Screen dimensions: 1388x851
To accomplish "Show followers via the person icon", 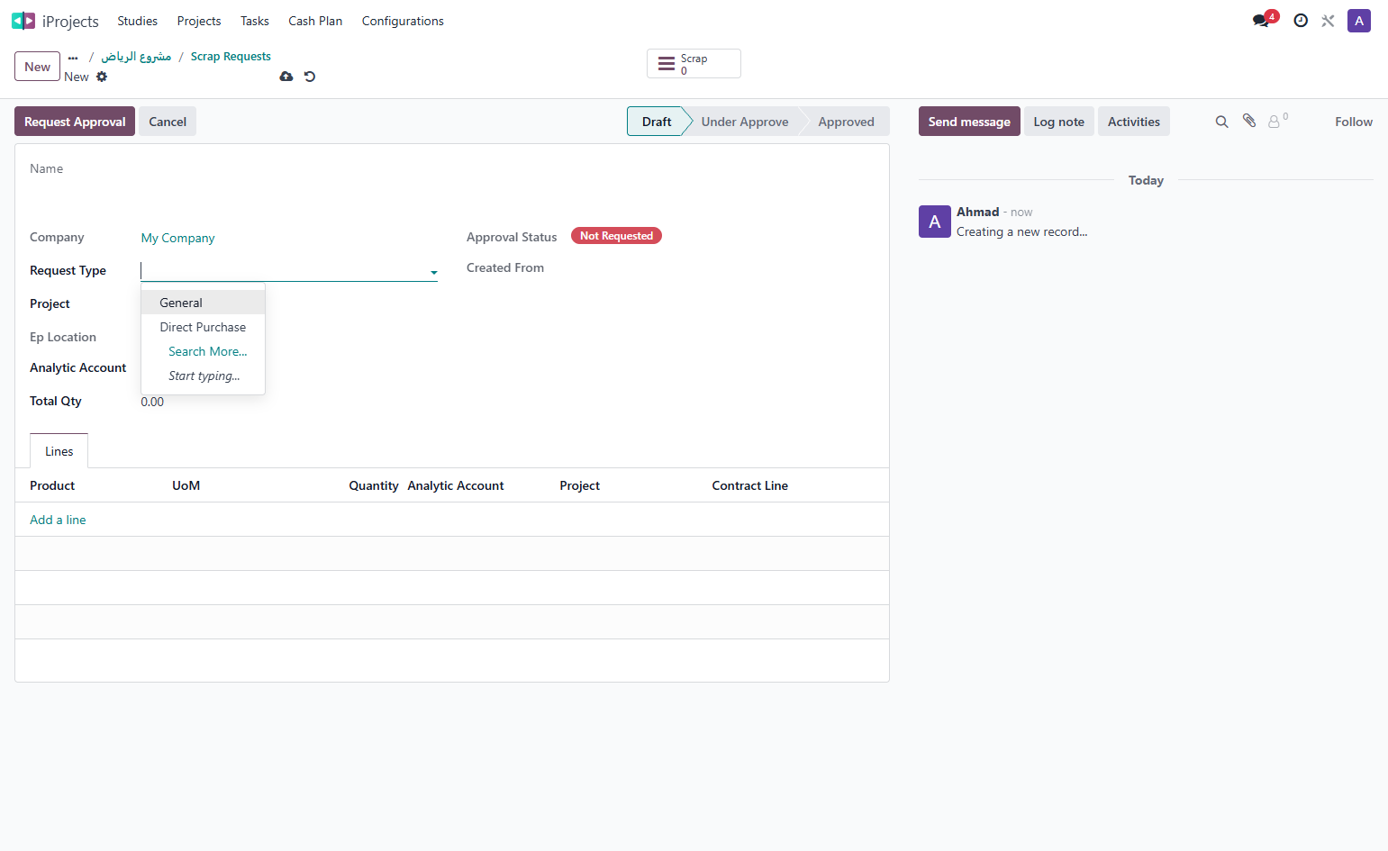I will (1275, 122).
